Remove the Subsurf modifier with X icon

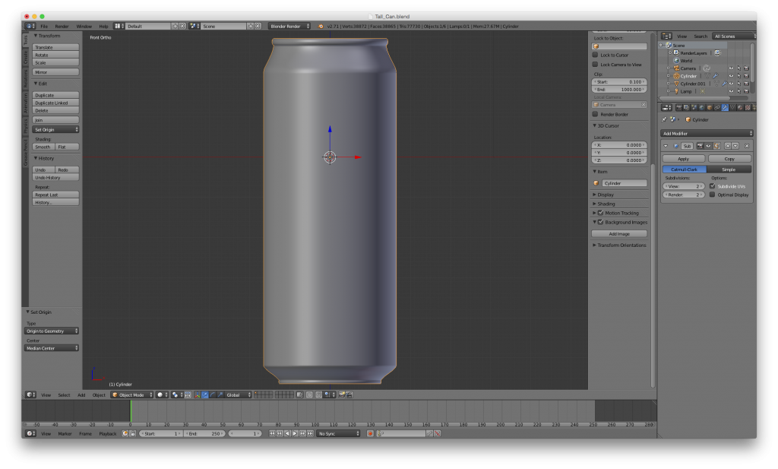point(747,145)
